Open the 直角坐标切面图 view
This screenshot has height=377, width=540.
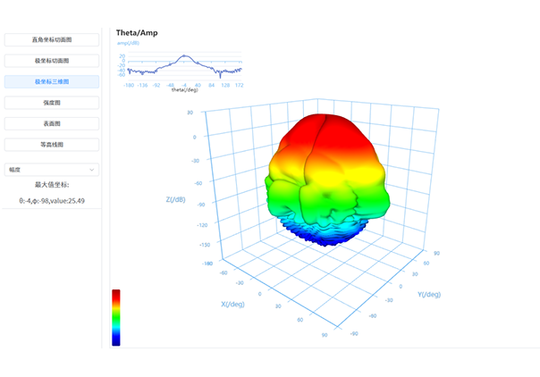52,40
